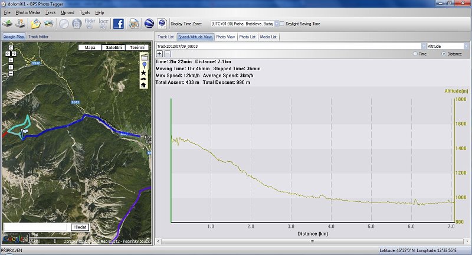The height and width of the screenshot is (255, 472).
Task: Click the scrollbar left arrow under chart
Action: point(158,241)
